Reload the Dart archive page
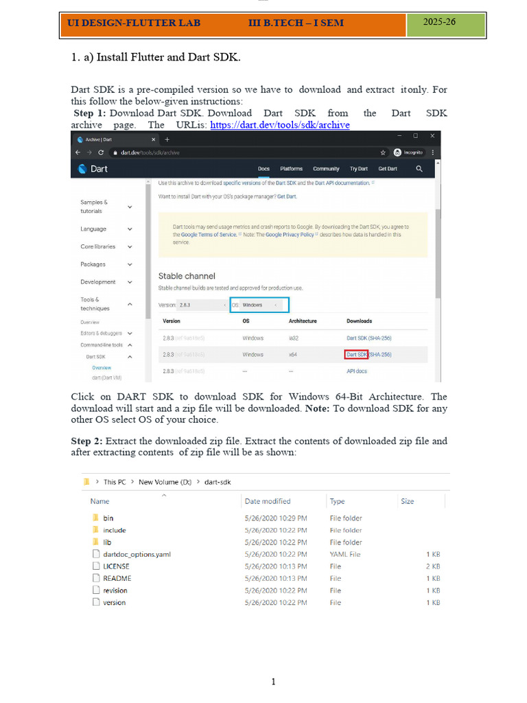Screen dimensions: 527x703 click(101, 152)
